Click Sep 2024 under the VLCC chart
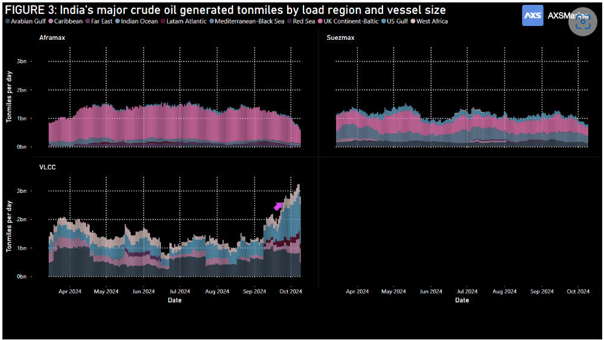This screenshot has width=604, height=340. point(254,292)
